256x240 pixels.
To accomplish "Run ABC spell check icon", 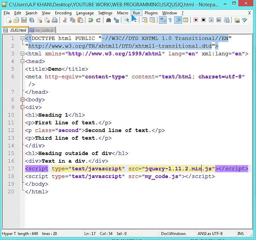I will point(245,20).
